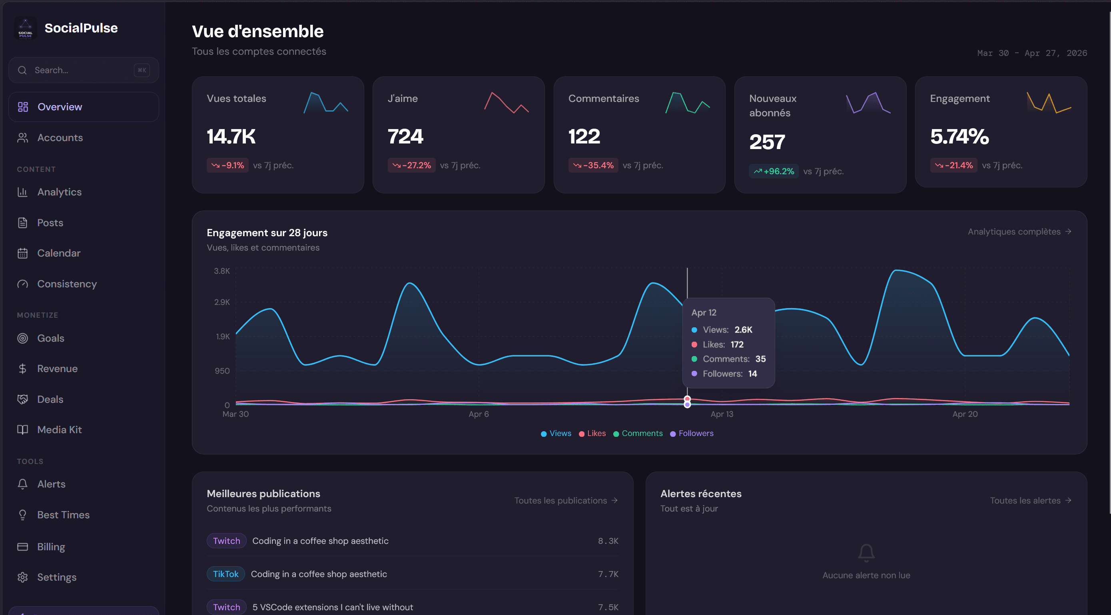Click the Goals target icon

point(23,338)
